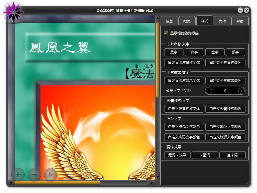Screen dimensions: 257x193
Task: Pick 自定义卡片名称颜色
Action: [225, 62]
